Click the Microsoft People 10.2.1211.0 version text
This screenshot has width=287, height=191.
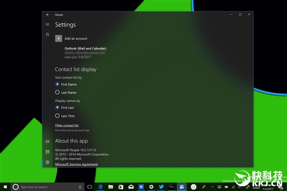[76, 150]
